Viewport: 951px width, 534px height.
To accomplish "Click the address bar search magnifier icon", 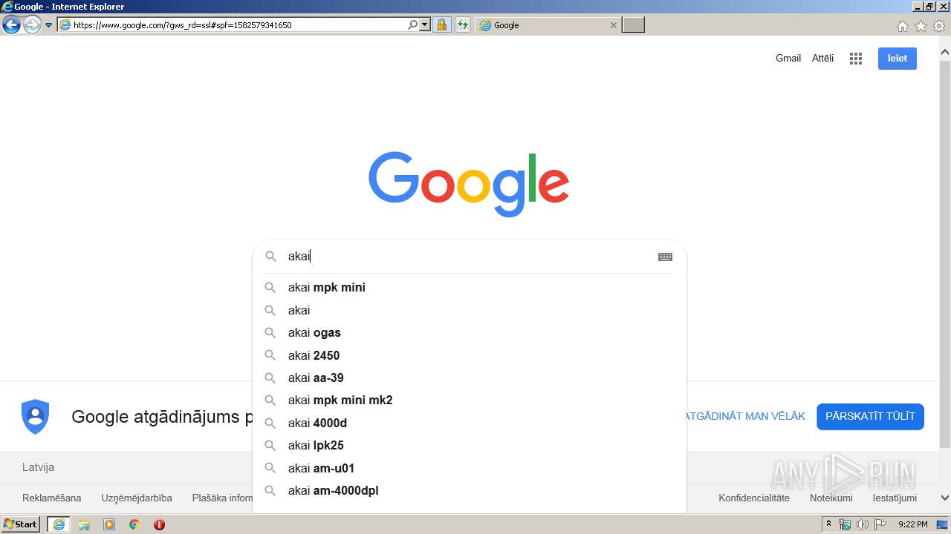I will point(413,25).
